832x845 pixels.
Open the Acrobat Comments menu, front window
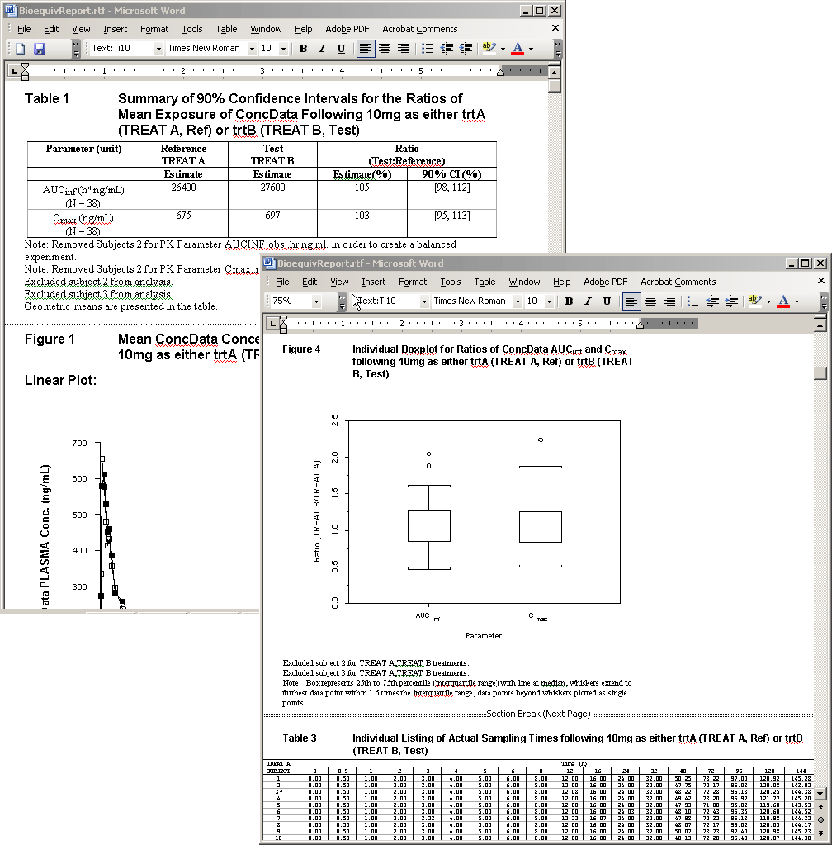[678, 282]
